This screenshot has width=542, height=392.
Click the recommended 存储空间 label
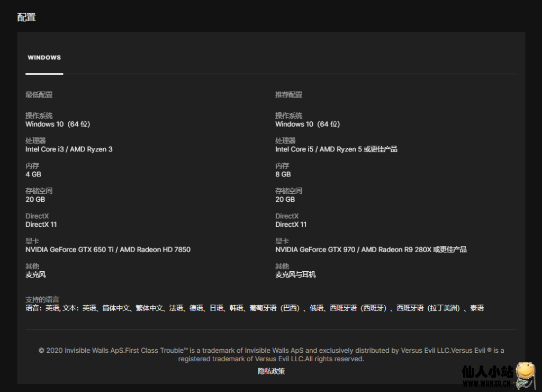(x=288, y=191)
